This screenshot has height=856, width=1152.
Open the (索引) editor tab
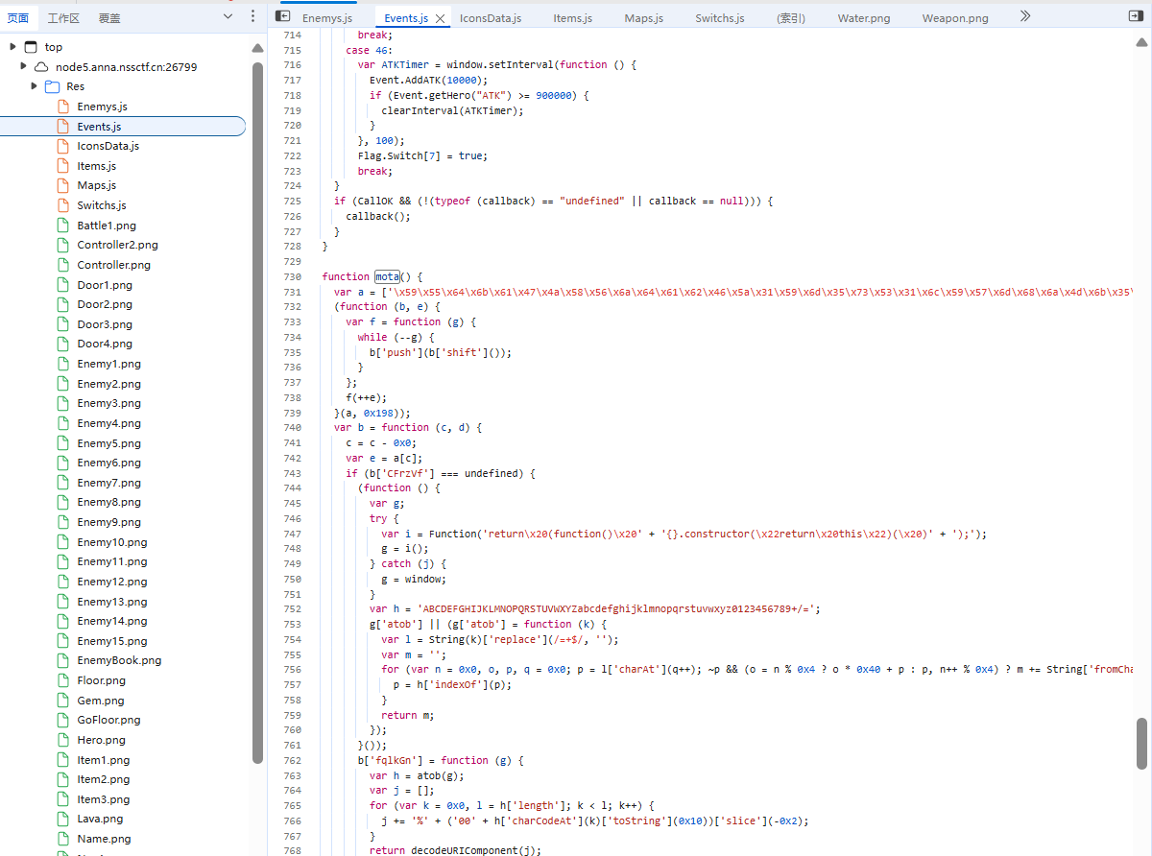(x=792, y=18)
